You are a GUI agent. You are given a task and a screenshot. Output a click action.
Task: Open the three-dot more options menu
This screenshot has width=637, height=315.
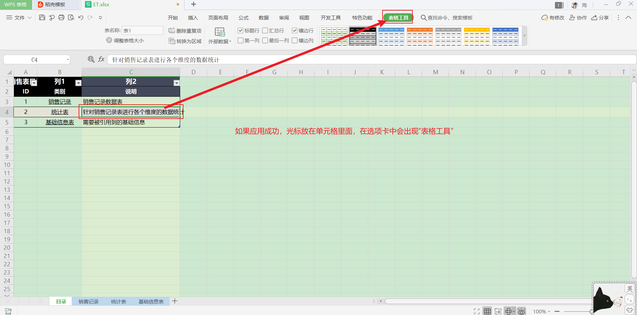pyautogui.click(x=618, y=18)
